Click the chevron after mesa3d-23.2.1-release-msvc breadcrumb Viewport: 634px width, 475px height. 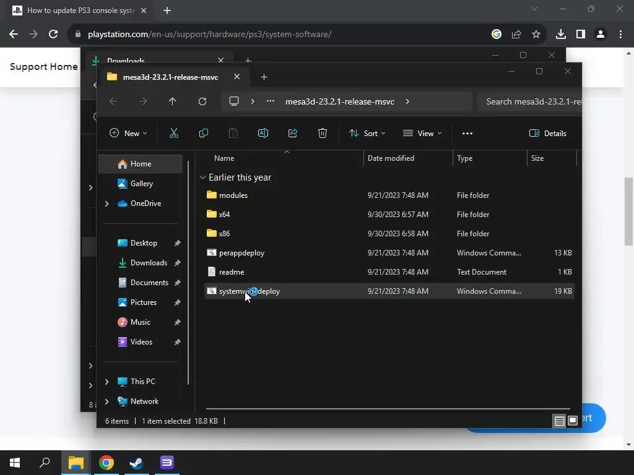(x=407, y=102)
